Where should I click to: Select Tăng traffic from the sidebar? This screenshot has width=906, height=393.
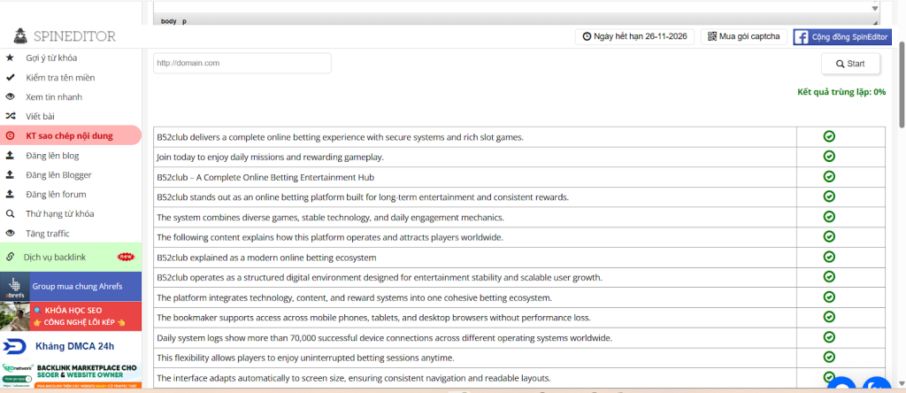pyautogui.click(x=48, y=234)
